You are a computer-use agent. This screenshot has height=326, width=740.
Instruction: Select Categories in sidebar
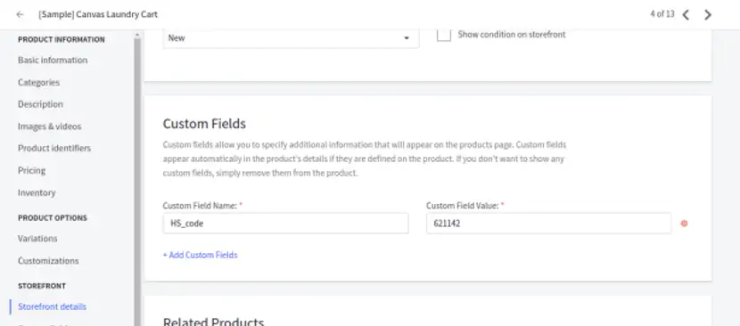point(38,82)
